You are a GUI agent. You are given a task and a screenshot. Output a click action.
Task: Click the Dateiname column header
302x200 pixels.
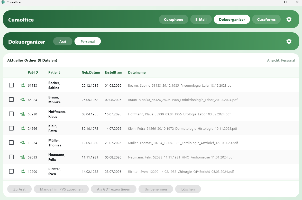pos(137,72)
